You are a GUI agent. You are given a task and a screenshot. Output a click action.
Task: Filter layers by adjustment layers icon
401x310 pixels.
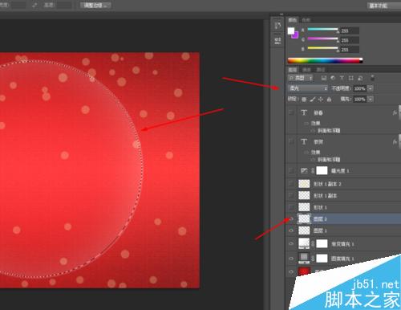click(x=333, y=78)
